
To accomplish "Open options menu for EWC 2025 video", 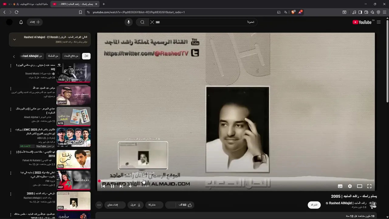I will click(x=11, y=130).
